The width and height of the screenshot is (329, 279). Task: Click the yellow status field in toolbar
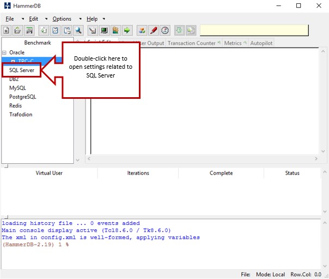pos(254,30)
